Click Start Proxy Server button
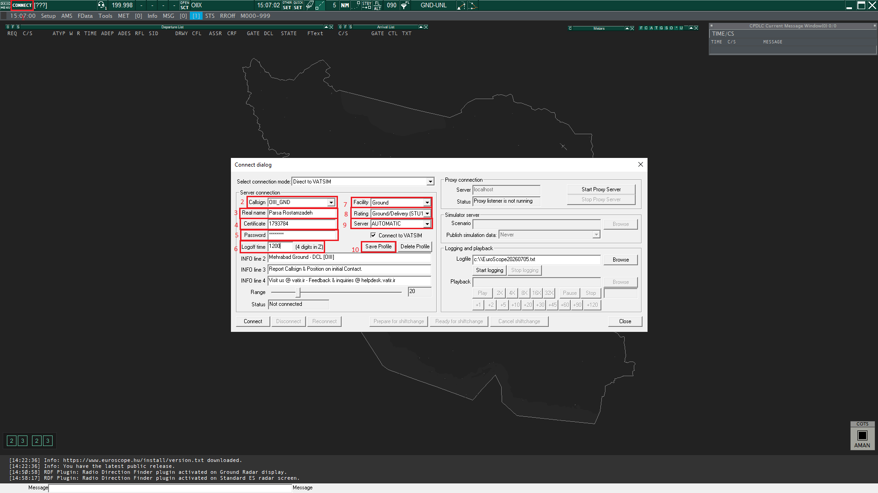878x493 pixels. pos(601,189)
